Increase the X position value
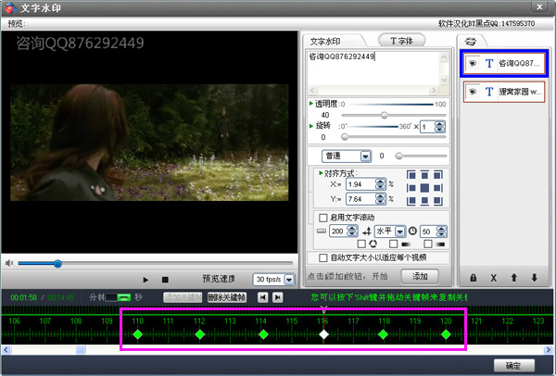Screen dimensions: 556x376 point(381,182)
